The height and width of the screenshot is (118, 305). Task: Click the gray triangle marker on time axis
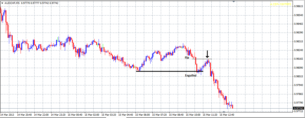click(224, 112)
